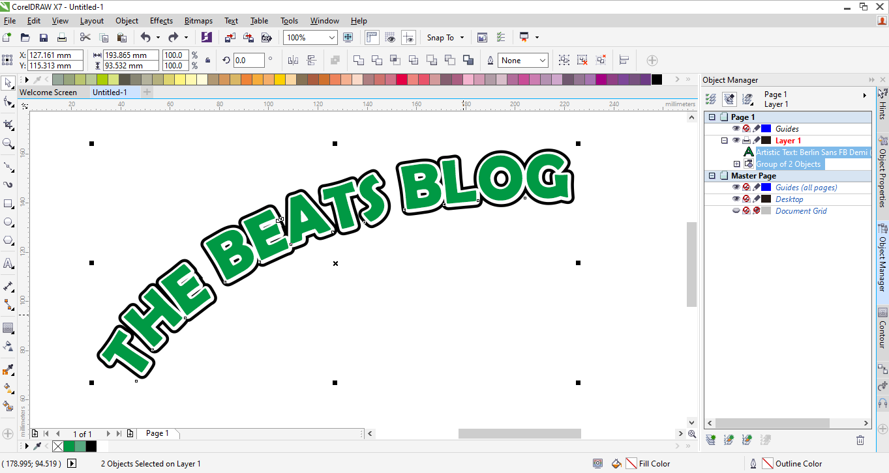Click the X position input field
889x473 pixels.
pos(55,55)
